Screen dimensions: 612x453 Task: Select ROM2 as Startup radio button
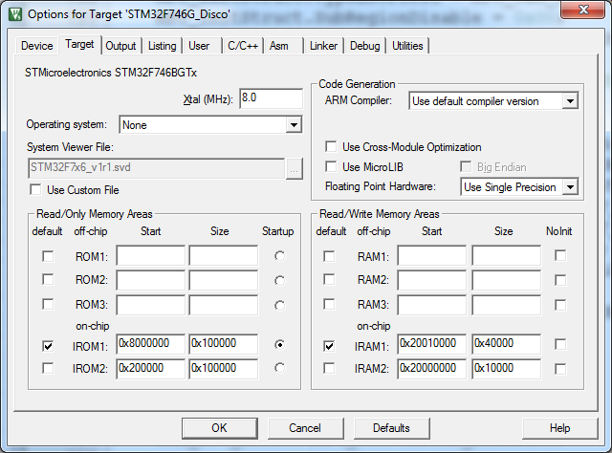click(x=279, y=281)
